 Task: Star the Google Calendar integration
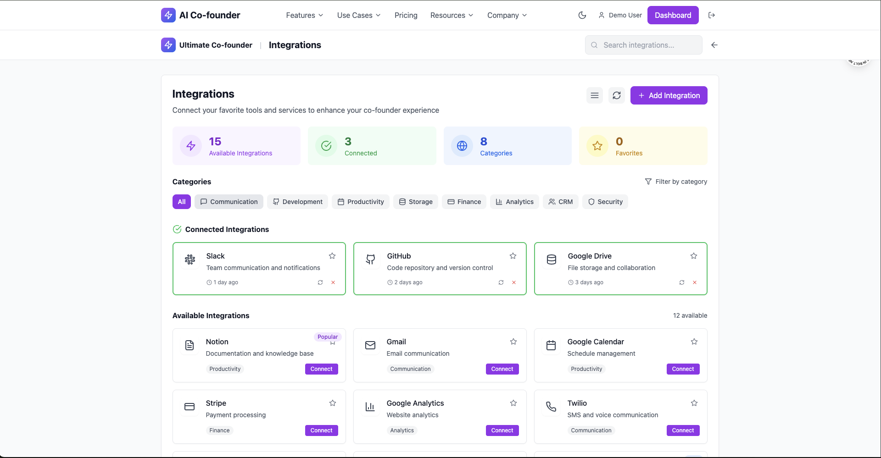pos(694,342)
